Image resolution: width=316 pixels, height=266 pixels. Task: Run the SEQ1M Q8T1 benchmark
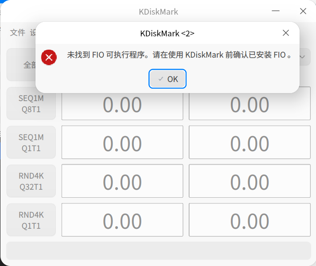pyautogui.click(x=31, y=103)
